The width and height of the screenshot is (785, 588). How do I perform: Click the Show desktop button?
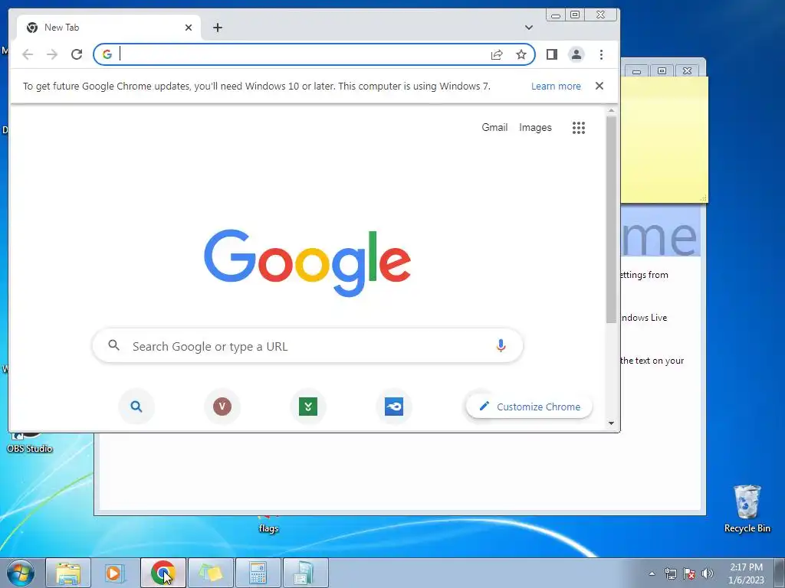780,573
